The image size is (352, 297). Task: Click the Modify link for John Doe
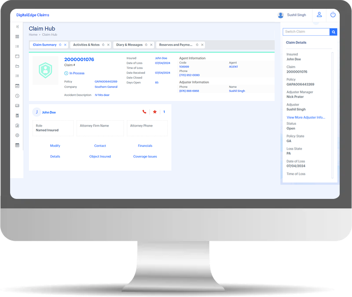(x=55, y=146)
